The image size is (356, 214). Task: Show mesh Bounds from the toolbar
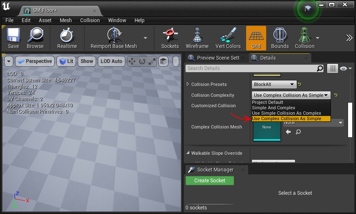click(280, 35)
